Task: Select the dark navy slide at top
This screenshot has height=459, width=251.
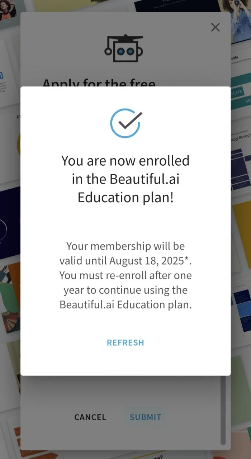Action: tap(177, 6)
